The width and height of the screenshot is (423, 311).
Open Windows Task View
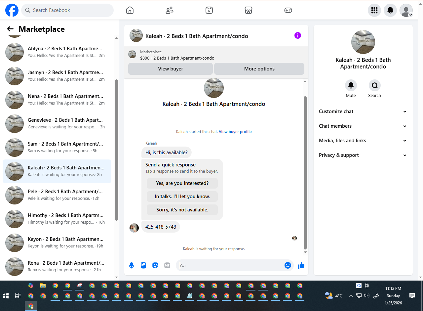pos(18,296)
